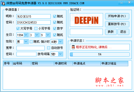
Task: Disable 大写字母 uppercase option
Action: [x=18, y=29]
